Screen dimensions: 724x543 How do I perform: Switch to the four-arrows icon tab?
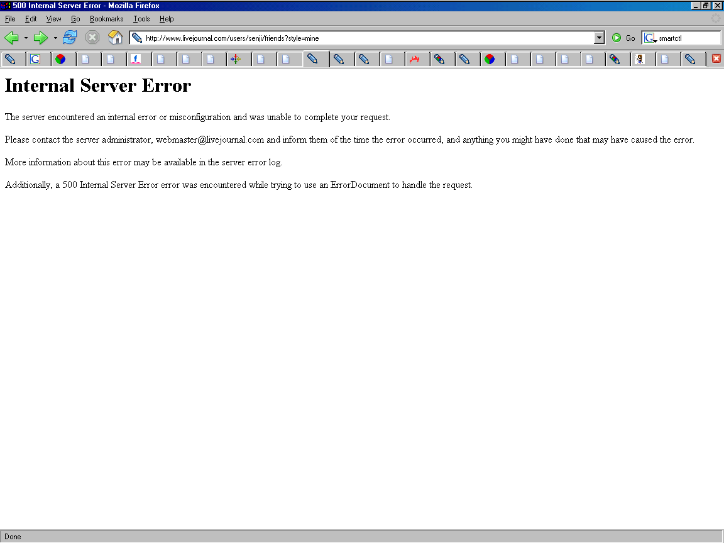pyautogui.click(x=236, y=60)
